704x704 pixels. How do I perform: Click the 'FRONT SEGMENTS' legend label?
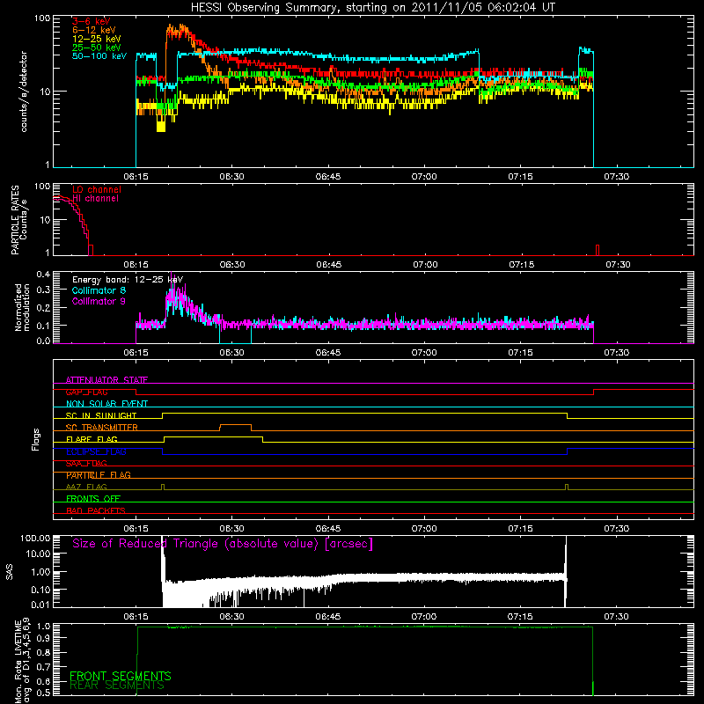(x=121, y=676)
